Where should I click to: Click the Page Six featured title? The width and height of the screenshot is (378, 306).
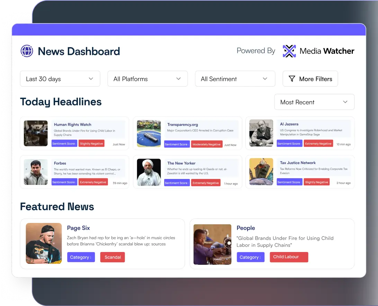[x=78, y=228]
